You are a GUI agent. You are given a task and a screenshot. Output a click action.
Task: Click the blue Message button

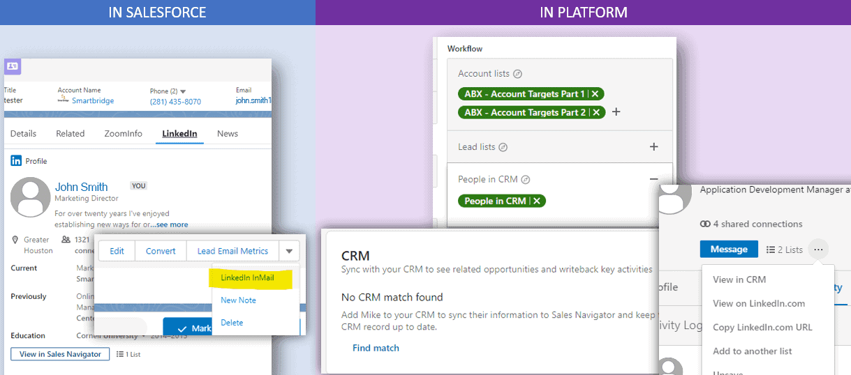[729, 249]
